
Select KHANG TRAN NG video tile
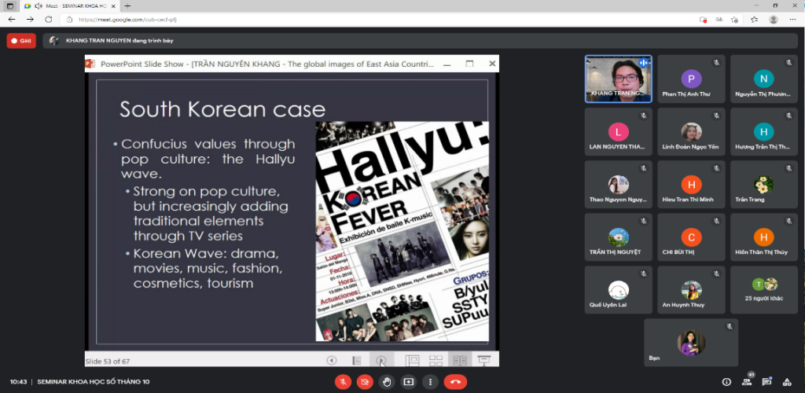tap(619, 79)
